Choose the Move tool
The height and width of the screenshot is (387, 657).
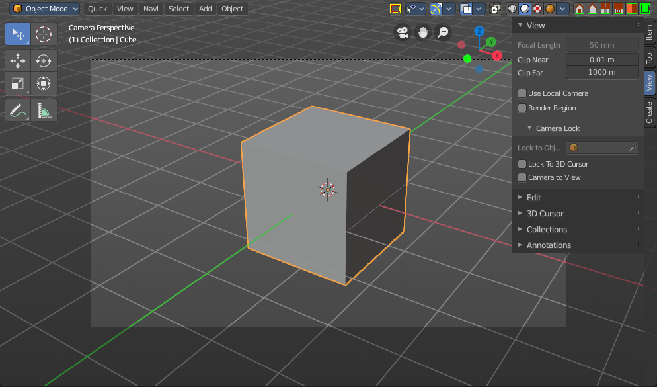click(18, 61)
